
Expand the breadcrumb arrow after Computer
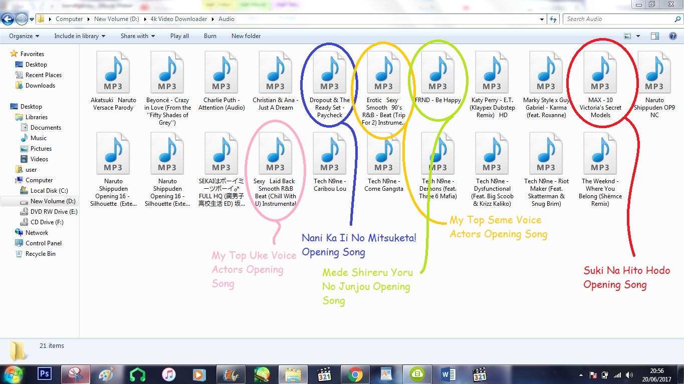tap(89, 19)
